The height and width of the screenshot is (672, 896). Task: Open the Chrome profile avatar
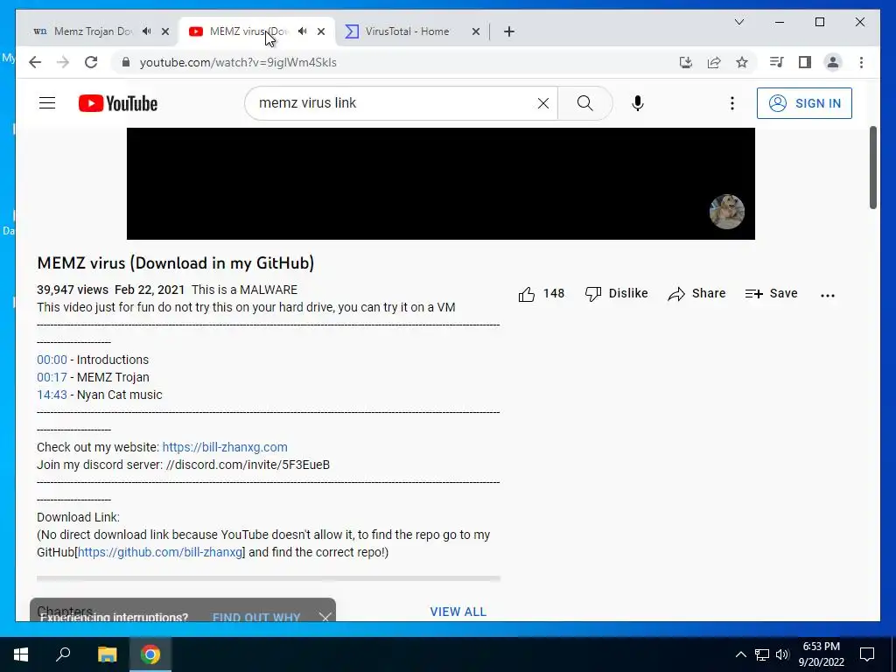coord(833,62)
